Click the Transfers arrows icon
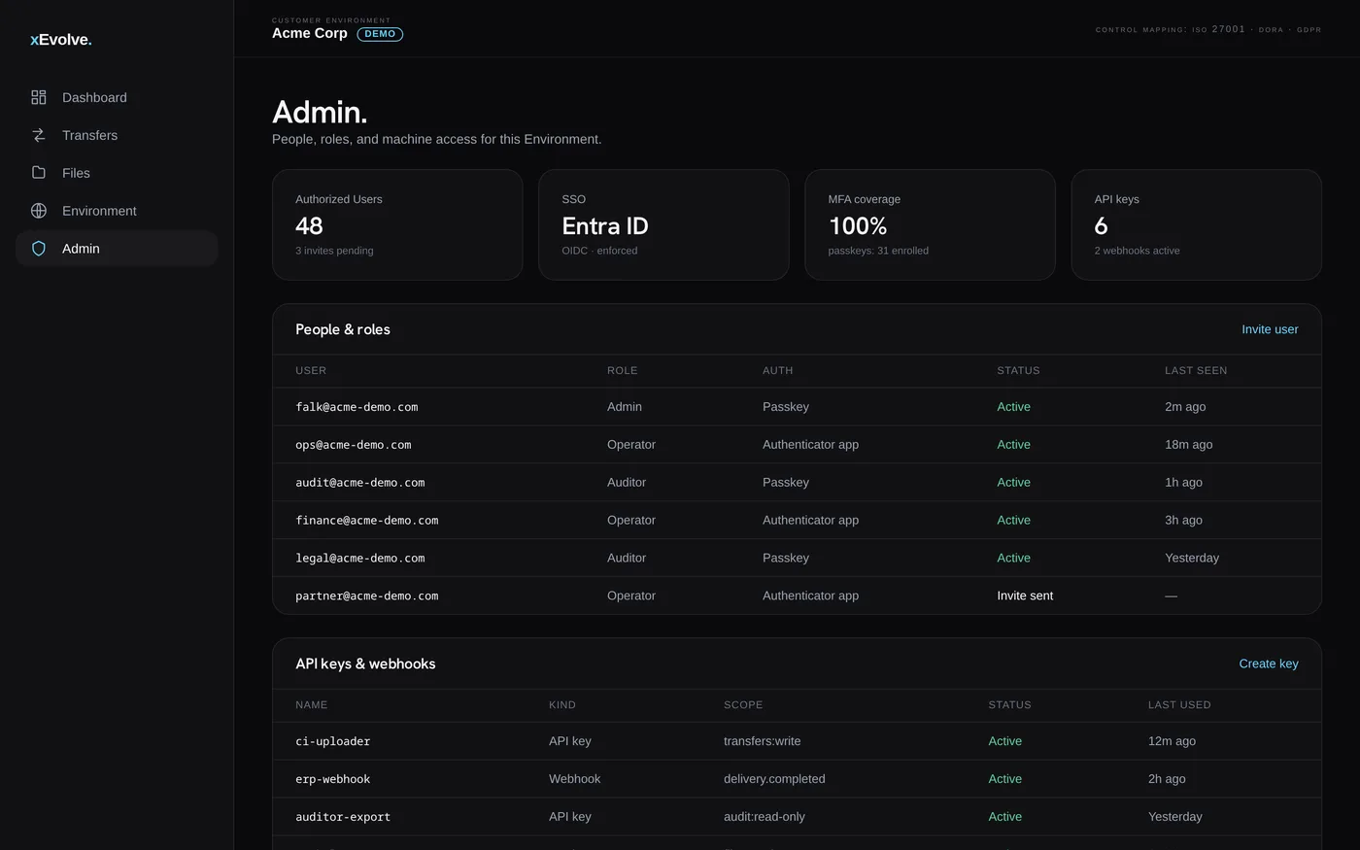The width and height of the screenshot is (1360, 850). click(39, 135)
